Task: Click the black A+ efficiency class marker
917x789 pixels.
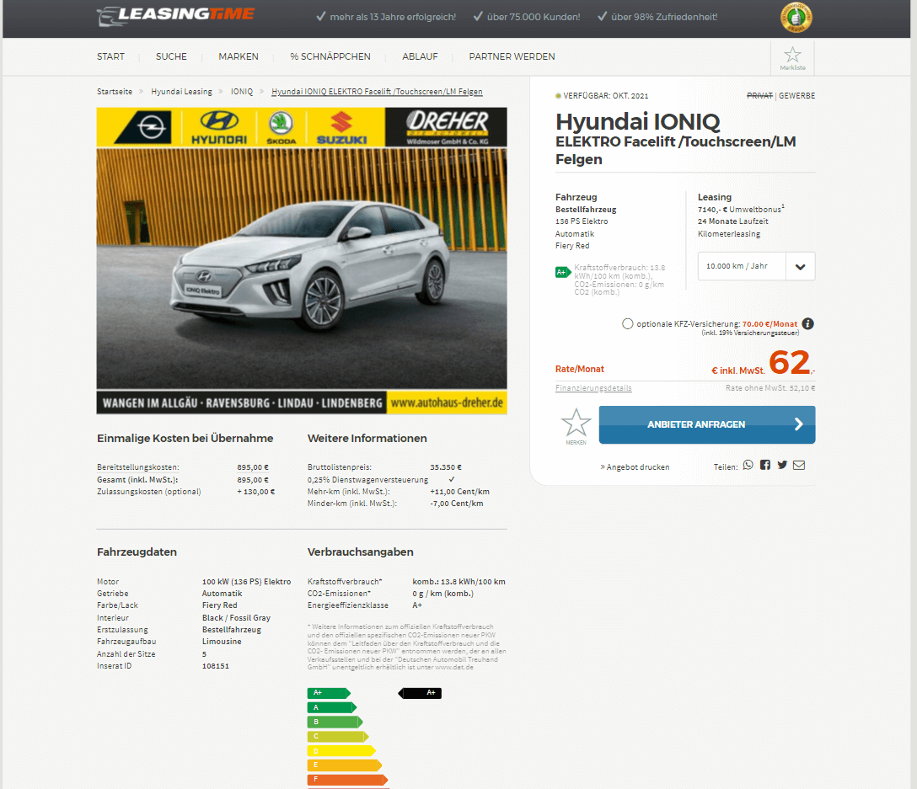Action: tap(420, 693)
